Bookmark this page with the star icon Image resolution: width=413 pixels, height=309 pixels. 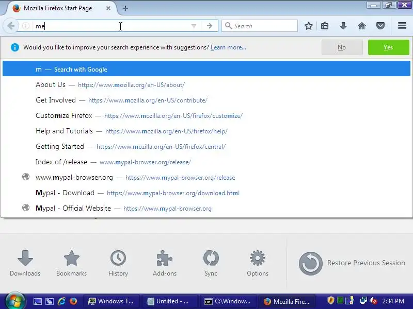click(308, 26)
